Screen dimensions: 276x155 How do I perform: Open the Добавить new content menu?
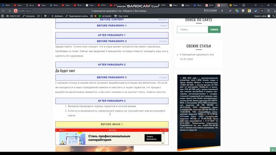57,16
